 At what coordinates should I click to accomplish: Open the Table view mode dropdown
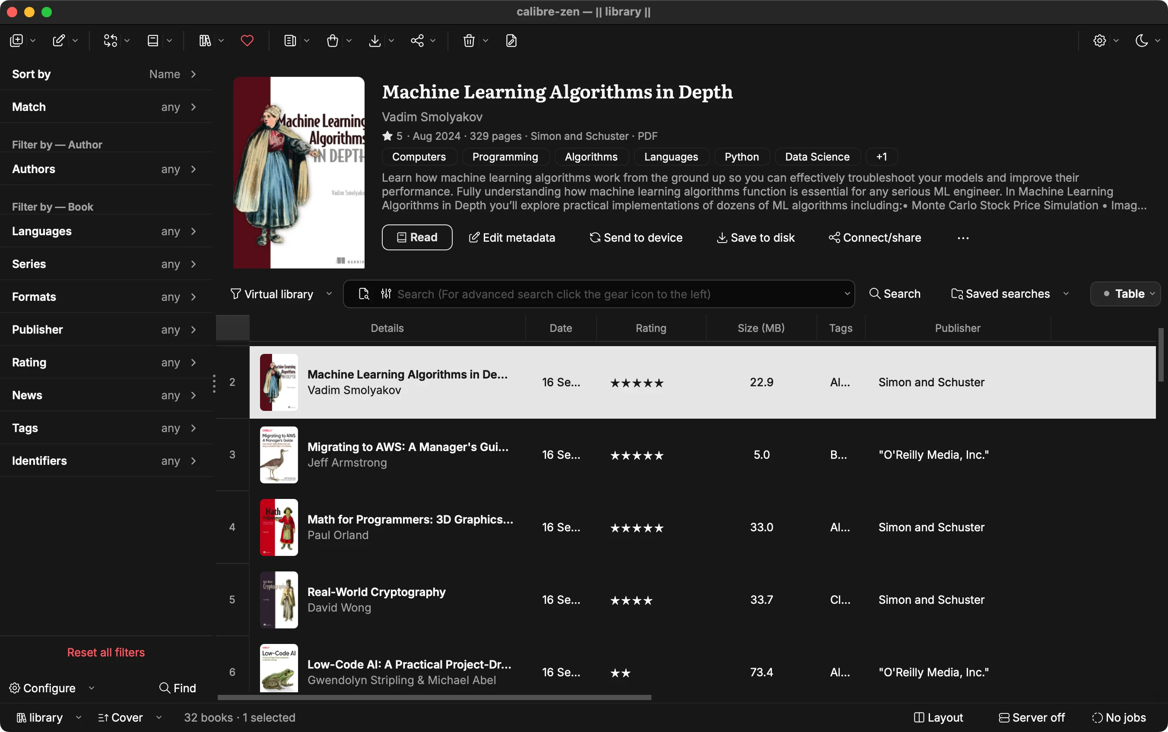point(1125,294)
